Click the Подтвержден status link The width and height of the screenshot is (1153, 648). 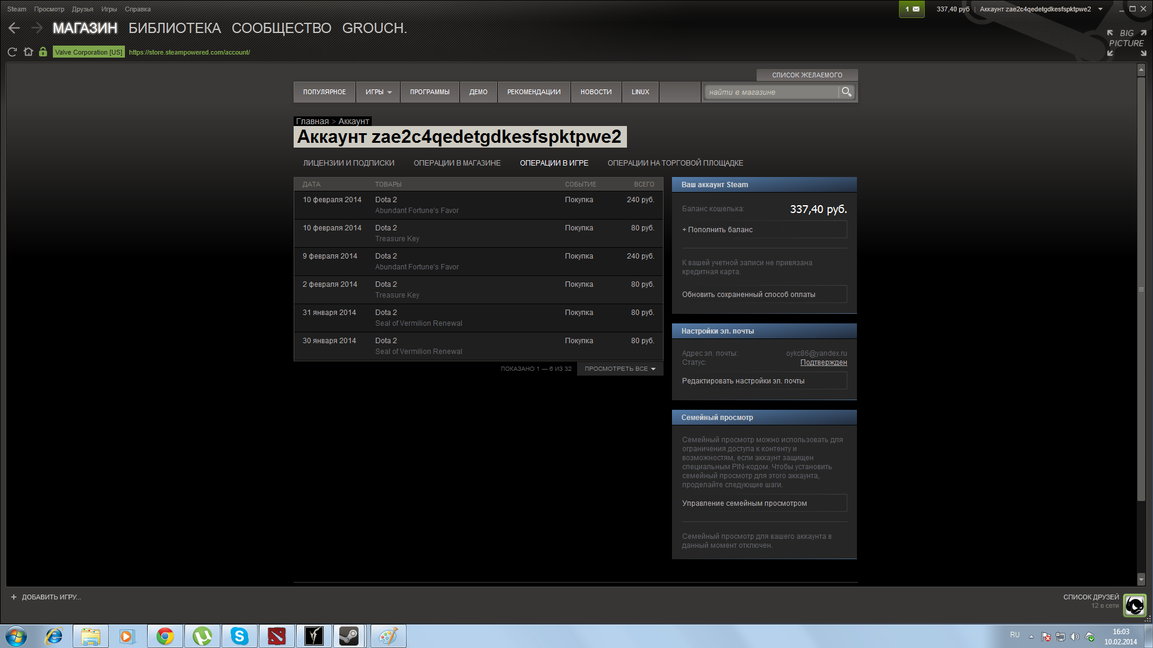click(x=823, y=362)
